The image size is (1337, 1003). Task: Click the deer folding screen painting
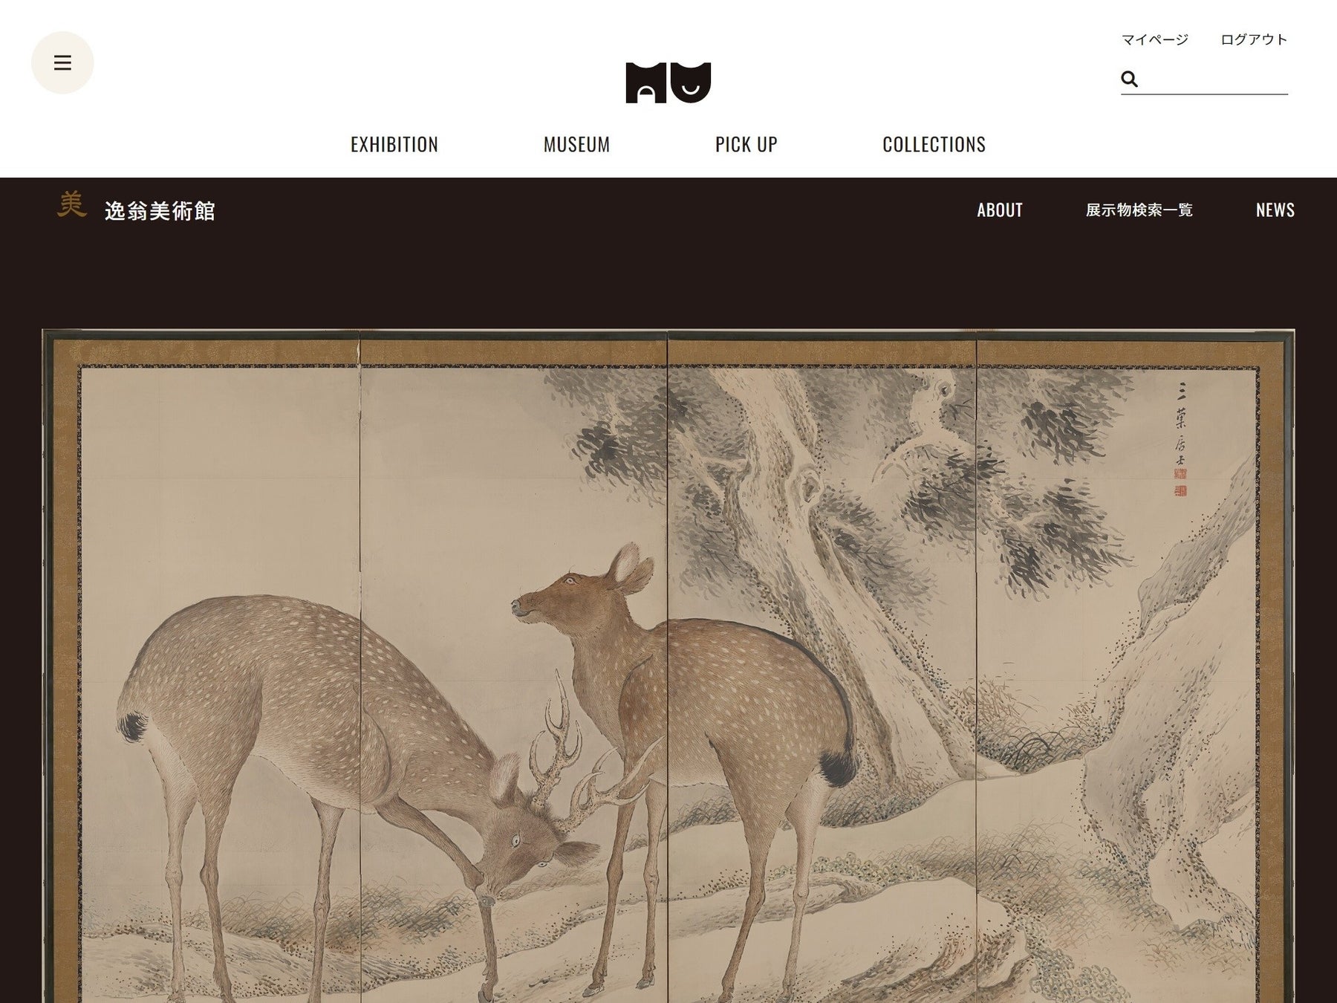coord(668,666)
